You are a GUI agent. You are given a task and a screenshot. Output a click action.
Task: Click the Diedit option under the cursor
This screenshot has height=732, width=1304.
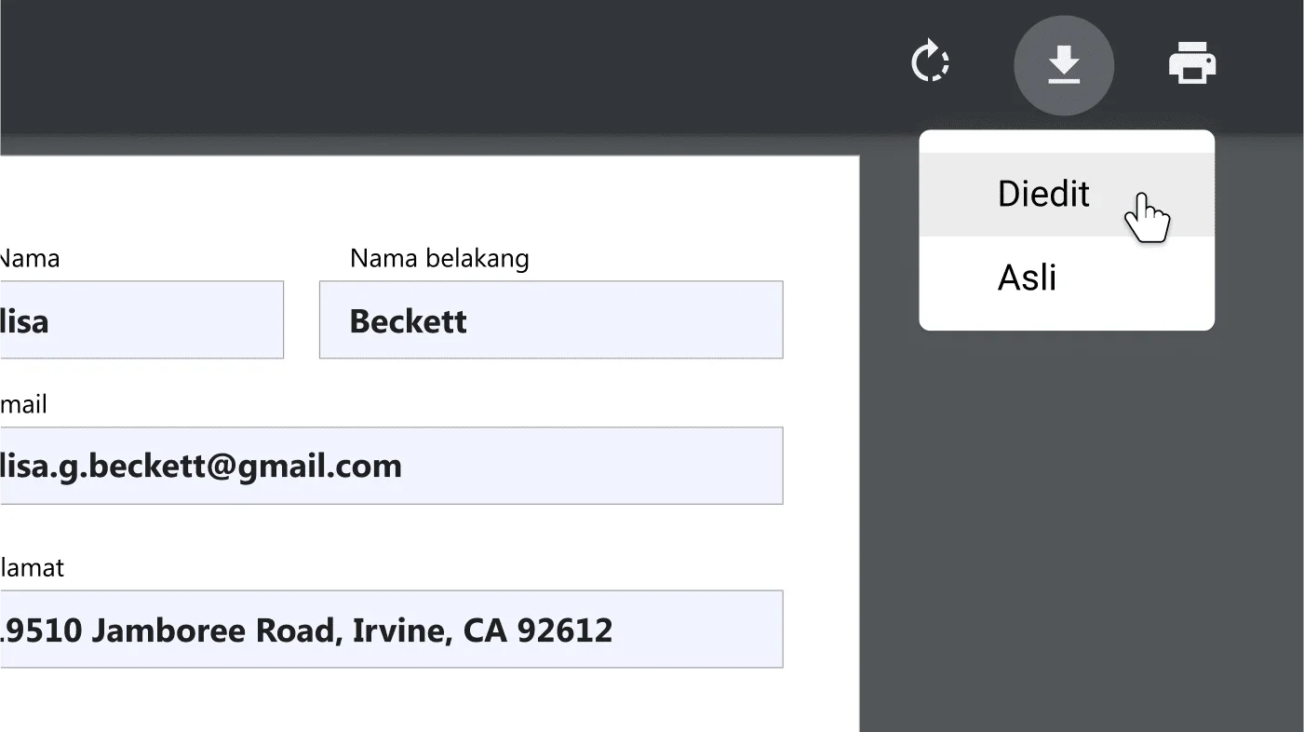click(1043, 194)
